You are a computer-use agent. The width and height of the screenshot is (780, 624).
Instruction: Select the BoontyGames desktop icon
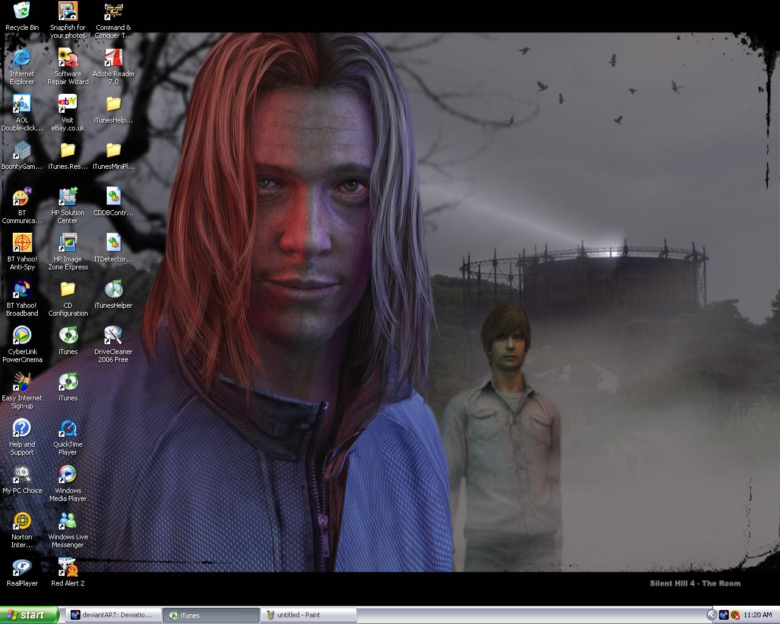pos(22,155)
